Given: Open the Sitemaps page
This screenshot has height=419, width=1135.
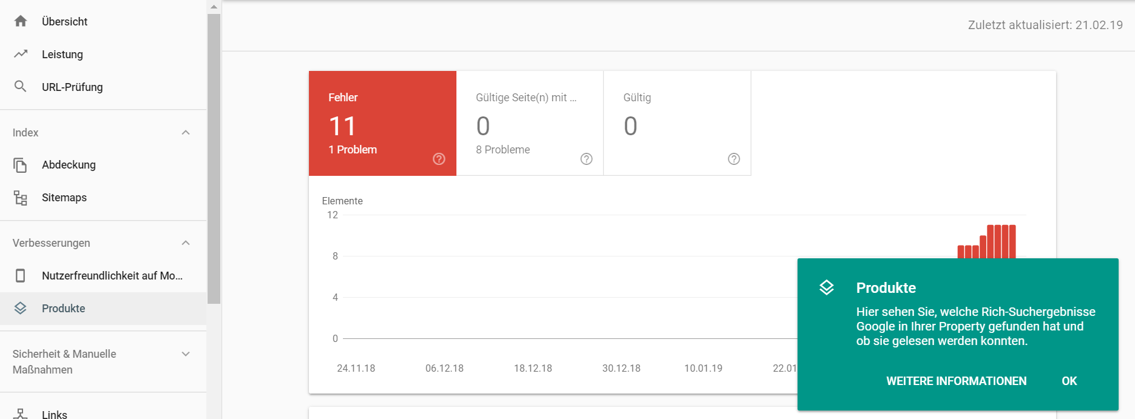Looking at the screenshot, I should (103, 198).
